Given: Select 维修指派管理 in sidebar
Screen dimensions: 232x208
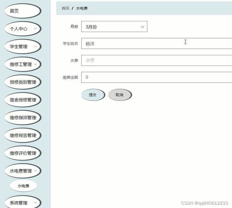Looking at the screenshot, I should tap(23, 118).
